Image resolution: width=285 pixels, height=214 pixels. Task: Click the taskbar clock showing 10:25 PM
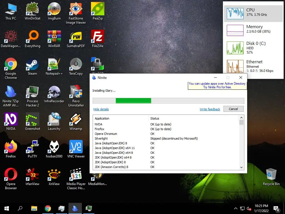[261, 208]
